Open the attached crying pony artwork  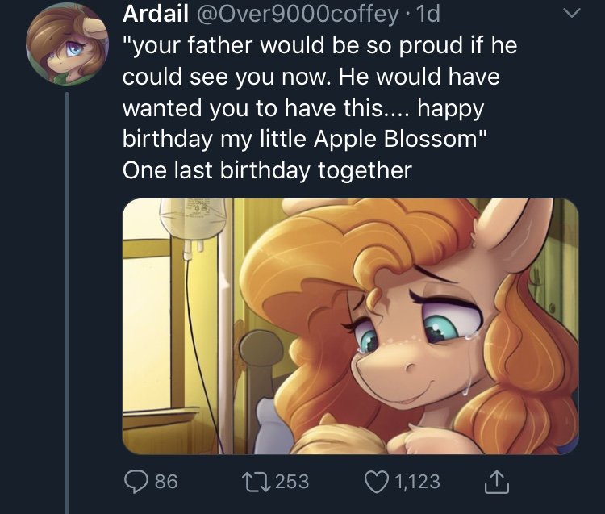(x=350, y=326)
